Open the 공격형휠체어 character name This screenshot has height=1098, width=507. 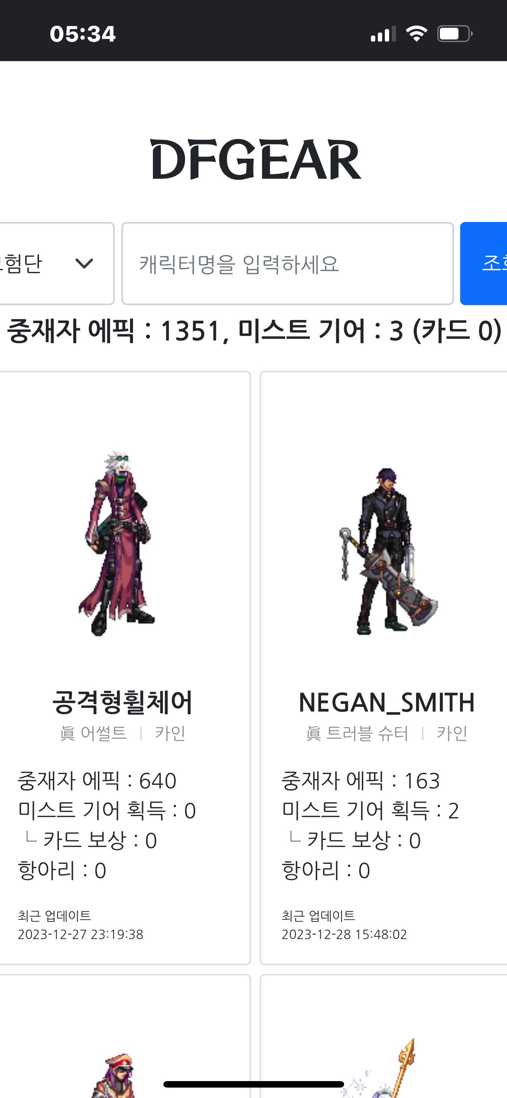(x=122, y=703)
